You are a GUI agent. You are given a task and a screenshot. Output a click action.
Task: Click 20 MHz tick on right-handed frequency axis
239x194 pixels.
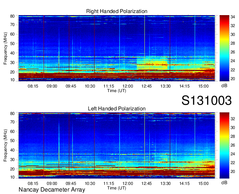12,72
